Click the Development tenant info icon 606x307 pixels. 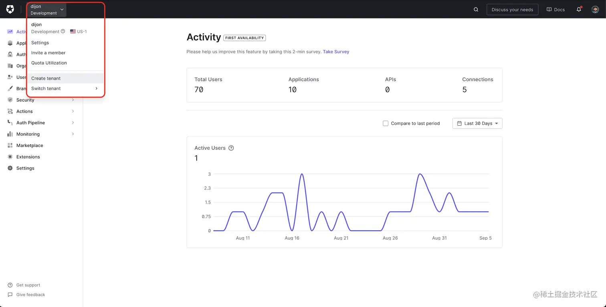(63, 31)
